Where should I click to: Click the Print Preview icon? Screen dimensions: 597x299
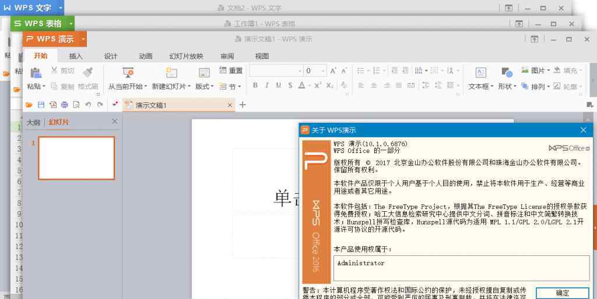(x=76, y=105)
